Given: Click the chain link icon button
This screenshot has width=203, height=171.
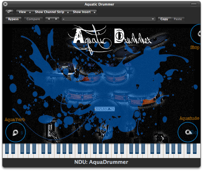Looking at the screenshot, I should (x=9, y=12).
